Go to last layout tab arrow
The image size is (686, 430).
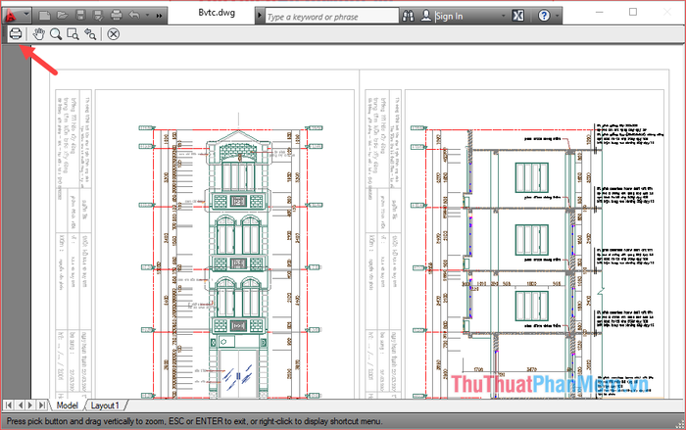pos(42,406)
